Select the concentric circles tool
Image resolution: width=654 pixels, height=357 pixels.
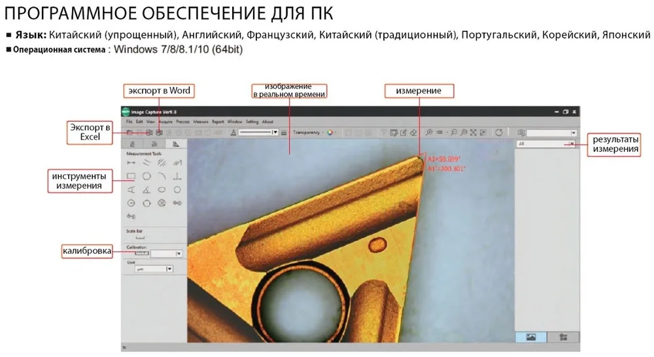(x=162, y=203)
